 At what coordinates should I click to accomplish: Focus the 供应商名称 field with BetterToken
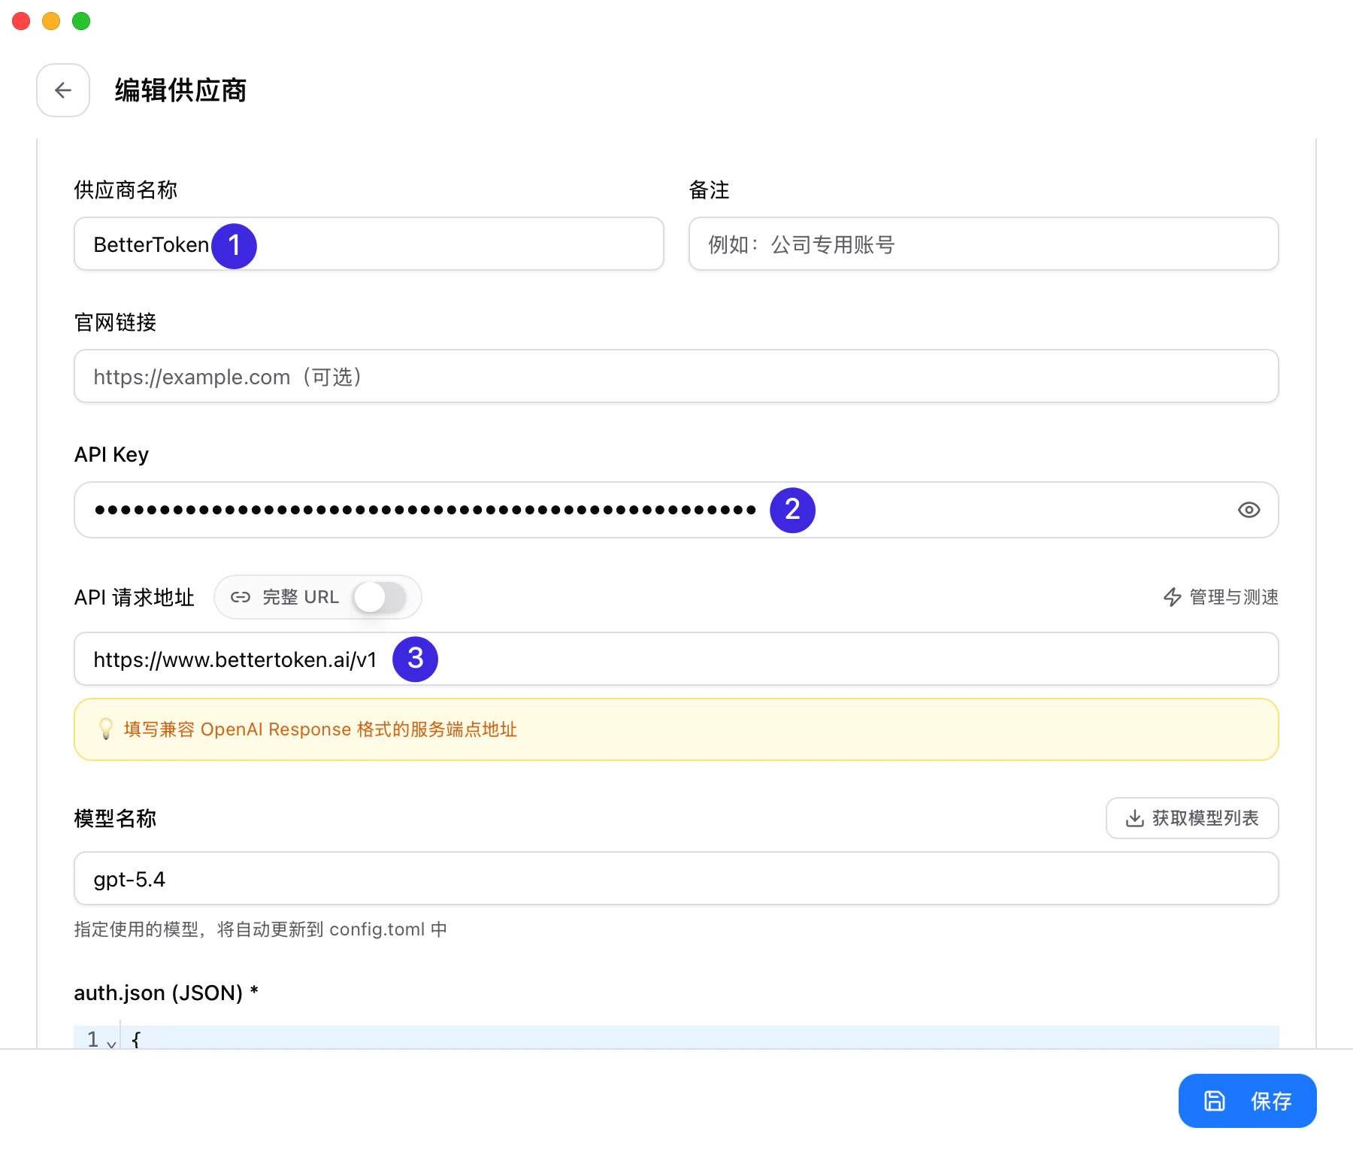point(369,244)
